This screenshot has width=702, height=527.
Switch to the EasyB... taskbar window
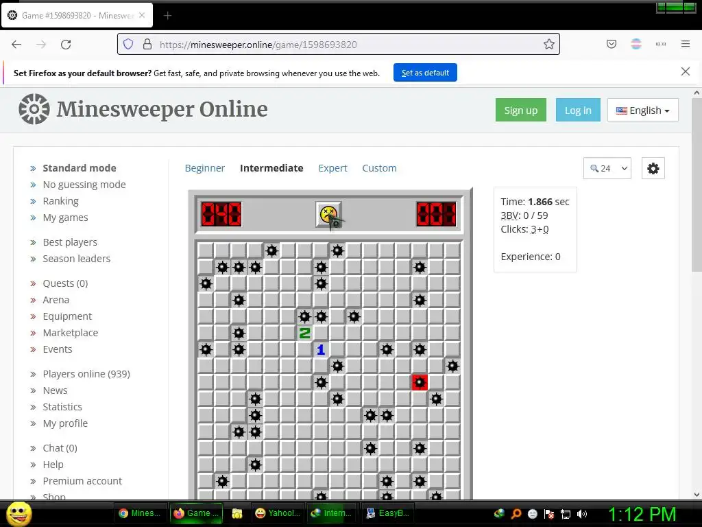coord(388,513)
